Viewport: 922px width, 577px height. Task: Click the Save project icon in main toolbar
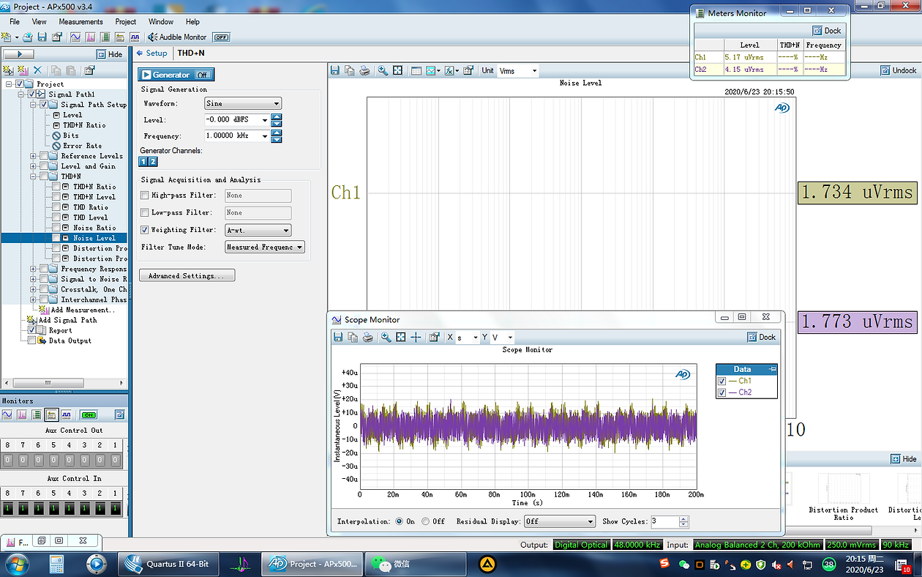(x=42, y=37)
